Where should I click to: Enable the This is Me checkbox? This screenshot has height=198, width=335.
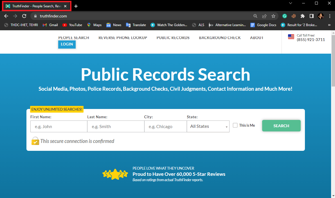coord(235,125)
